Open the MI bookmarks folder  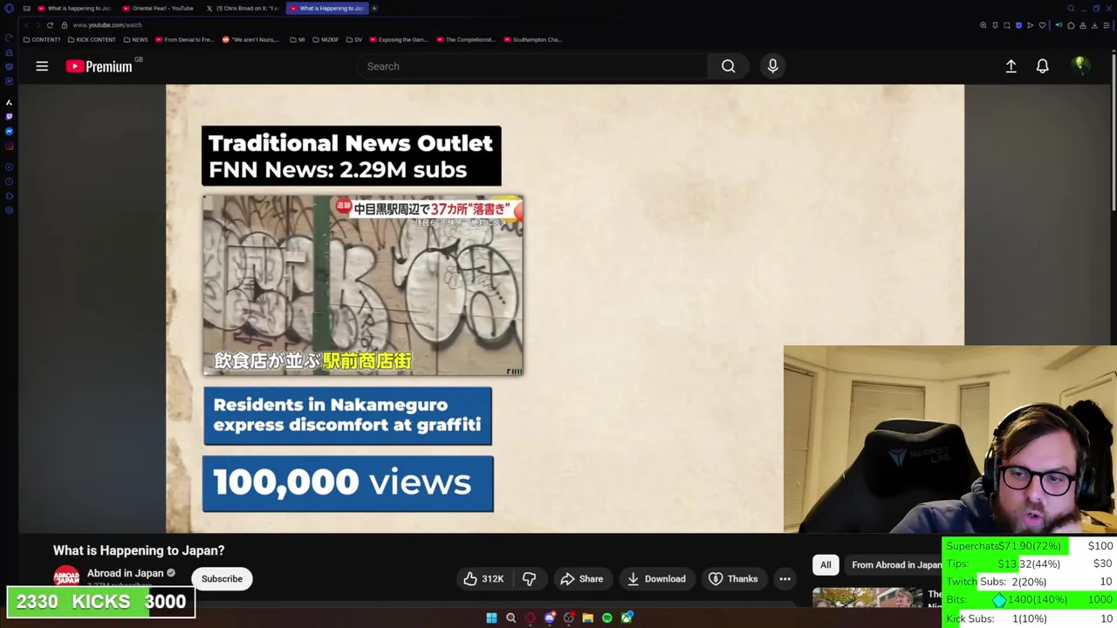click(x=298, y=39)
